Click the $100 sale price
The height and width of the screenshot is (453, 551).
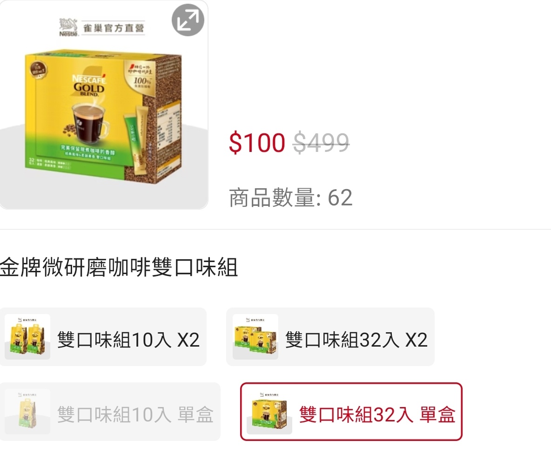point(257,143)
